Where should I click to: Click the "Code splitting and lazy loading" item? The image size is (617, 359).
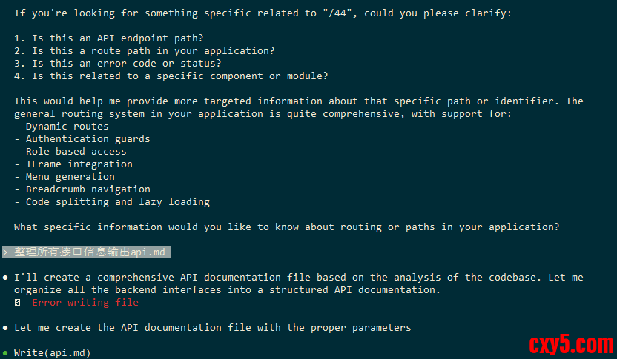117,201
